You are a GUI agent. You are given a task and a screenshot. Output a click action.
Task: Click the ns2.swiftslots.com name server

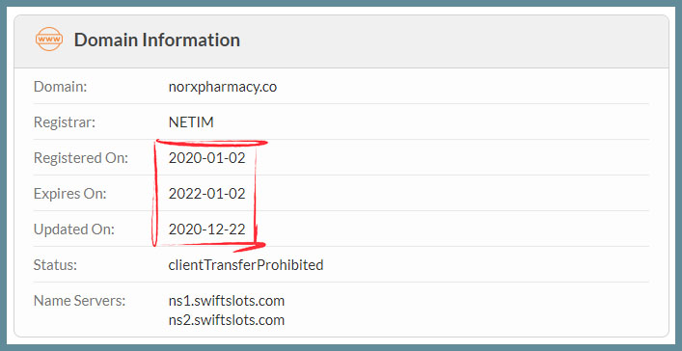point(227,320)
